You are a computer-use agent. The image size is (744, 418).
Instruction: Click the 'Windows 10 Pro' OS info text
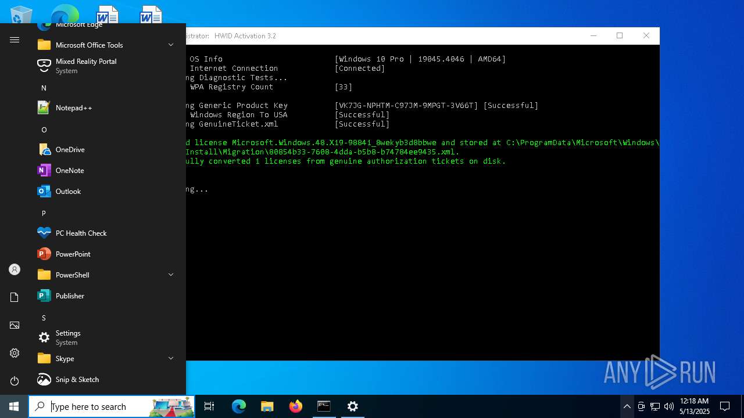point(371,59)
